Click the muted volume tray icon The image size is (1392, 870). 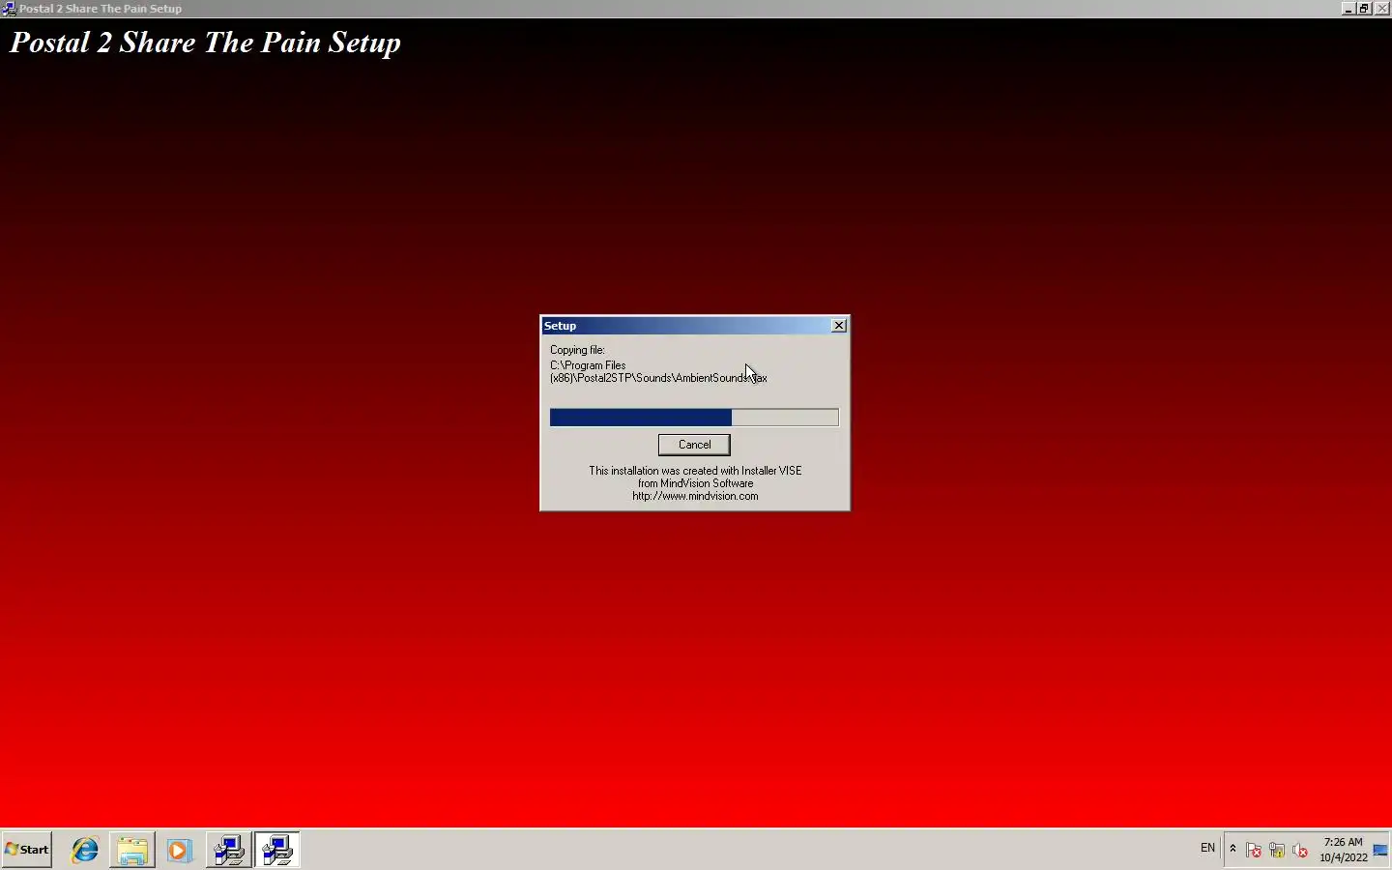pos(1300,851)
